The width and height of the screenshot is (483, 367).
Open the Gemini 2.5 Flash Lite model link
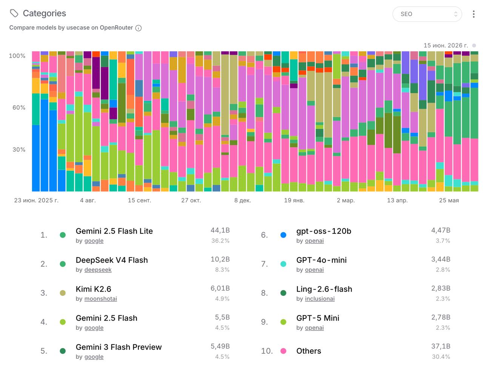click(114, 231)
